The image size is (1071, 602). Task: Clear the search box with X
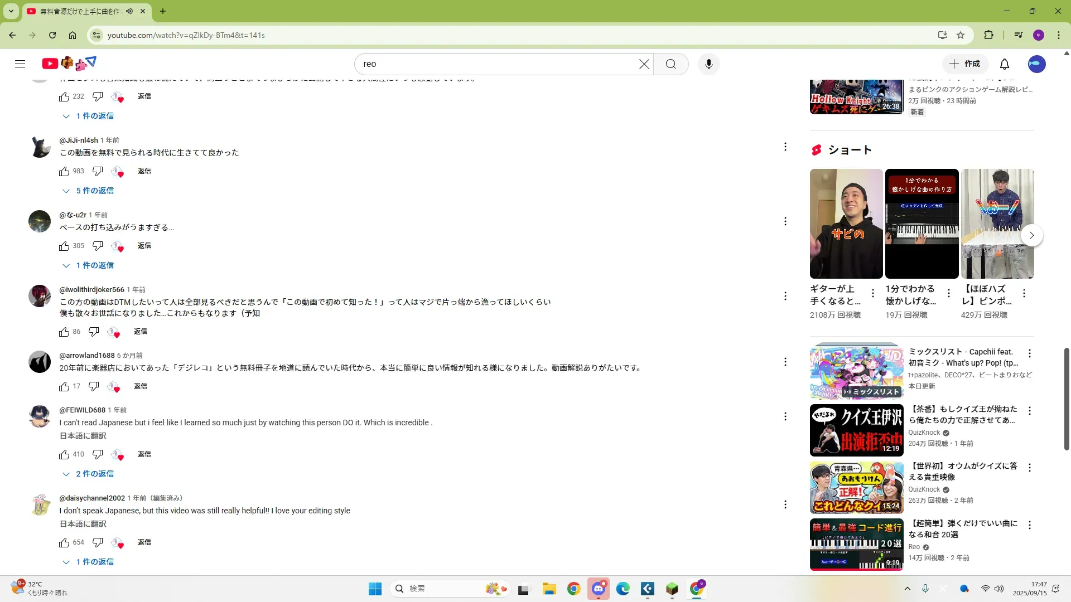coord(644,64)
